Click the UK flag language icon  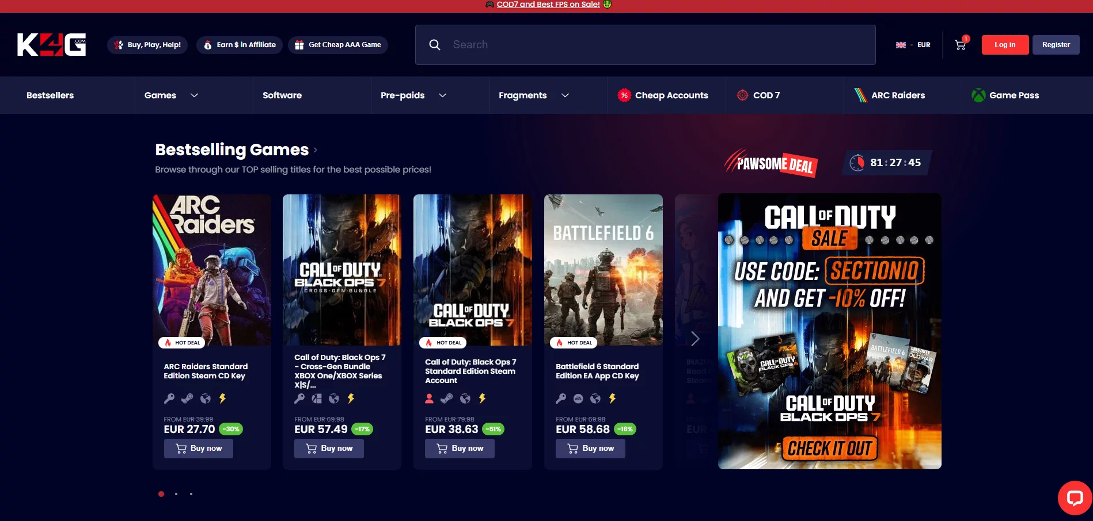coord(901,45)
